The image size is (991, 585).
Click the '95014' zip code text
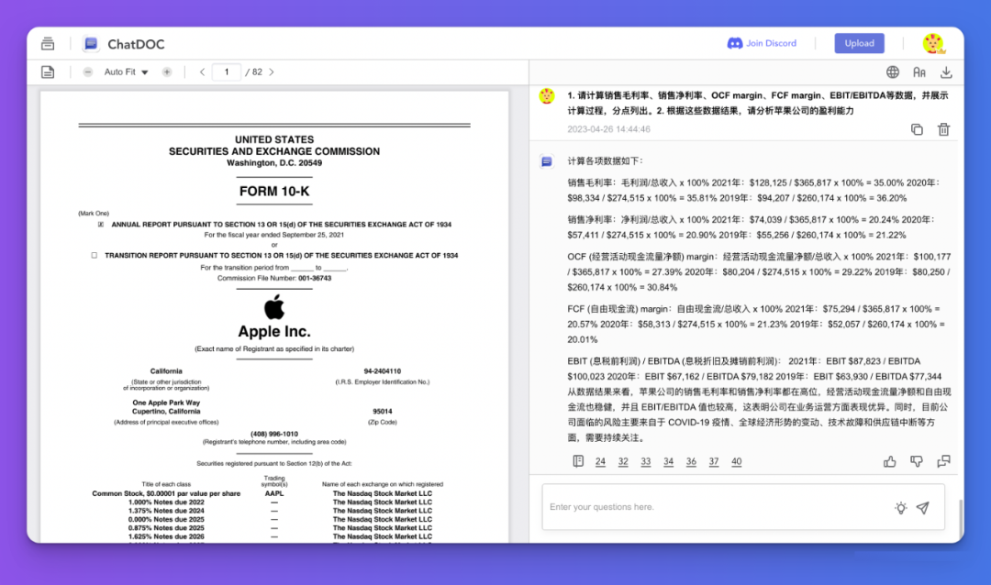tap(383, 412)
